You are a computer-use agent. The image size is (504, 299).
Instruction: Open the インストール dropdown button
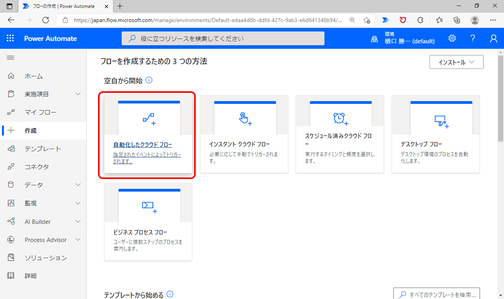[x=456, y=62]
